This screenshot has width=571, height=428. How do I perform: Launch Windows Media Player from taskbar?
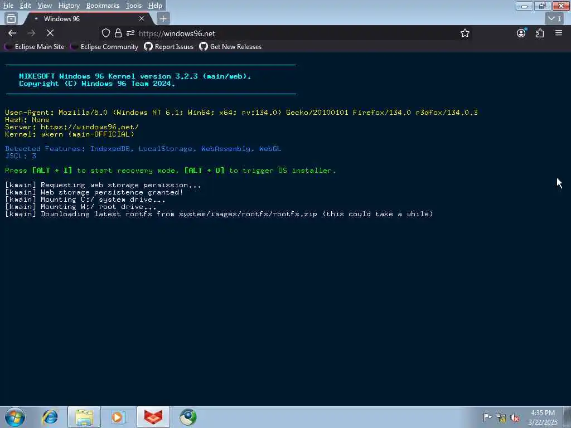118,417
